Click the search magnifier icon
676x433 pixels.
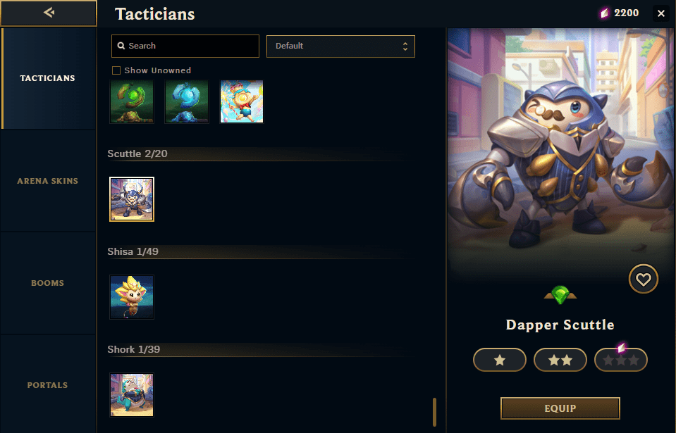[x=121, y=46]
